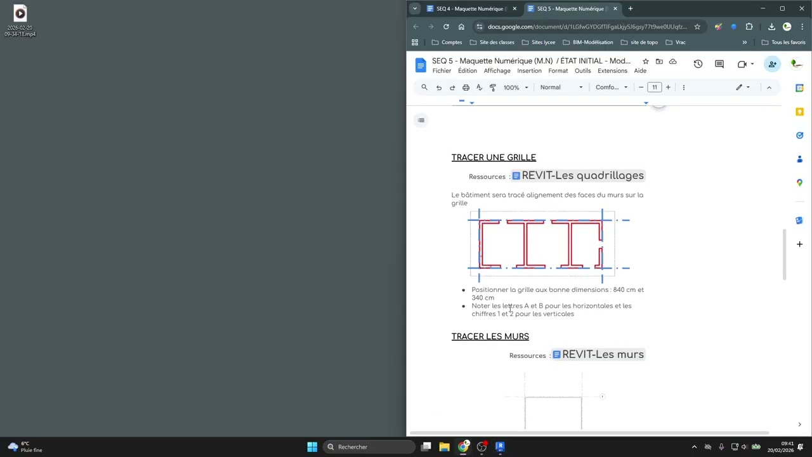812x457 pixels.
Task: Select the grid drawing image in the document
Action: (549, 245)
